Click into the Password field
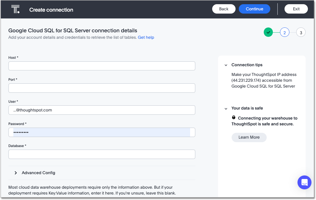 (102, 132)
